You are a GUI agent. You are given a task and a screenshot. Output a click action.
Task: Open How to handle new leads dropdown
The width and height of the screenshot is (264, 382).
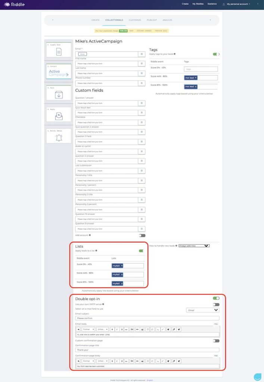194,246
